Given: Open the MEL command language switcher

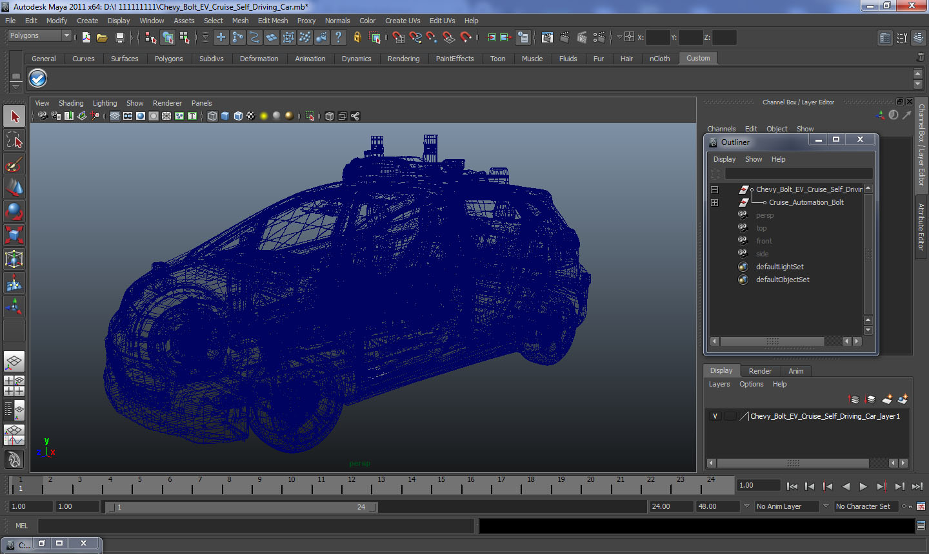Looking at the screenshot, I should (22, 526).
